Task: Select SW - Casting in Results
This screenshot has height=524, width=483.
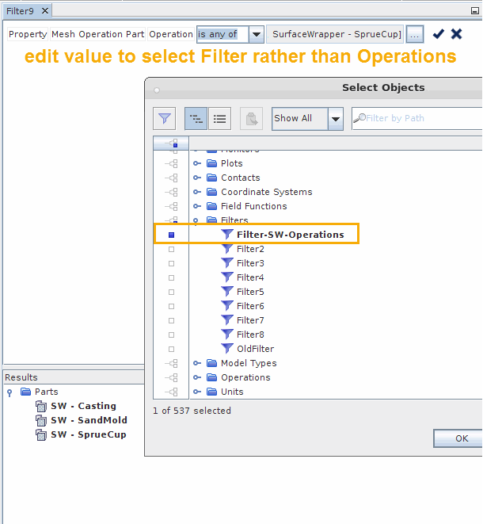Action: tap(83, 406)
